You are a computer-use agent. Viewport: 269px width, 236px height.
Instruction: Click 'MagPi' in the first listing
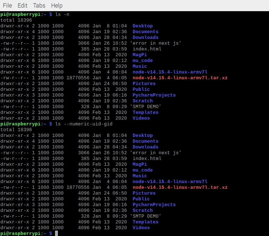tap(140, 55)
